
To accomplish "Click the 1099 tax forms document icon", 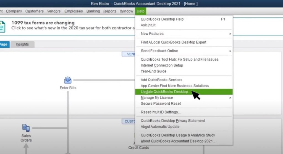I will tap(2, 27).
